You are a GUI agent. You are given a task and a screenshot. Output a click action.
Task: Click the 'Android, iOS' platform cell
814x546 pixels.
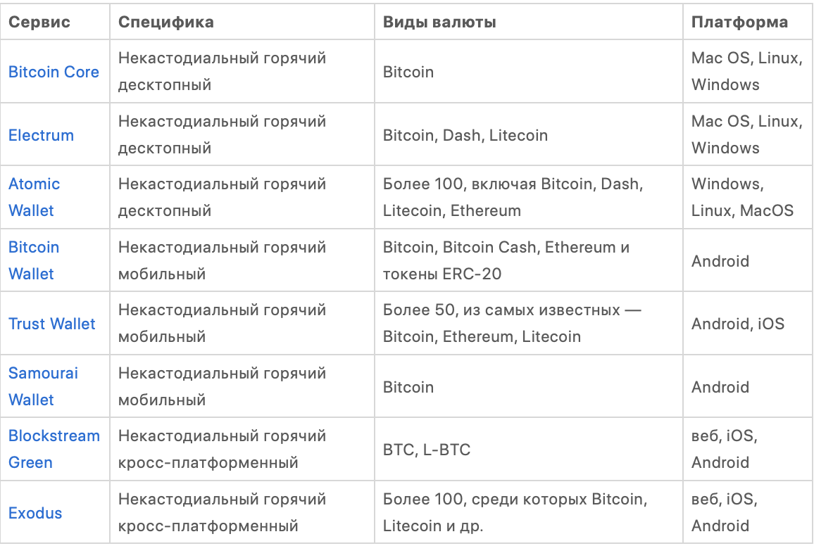point(738,324)
